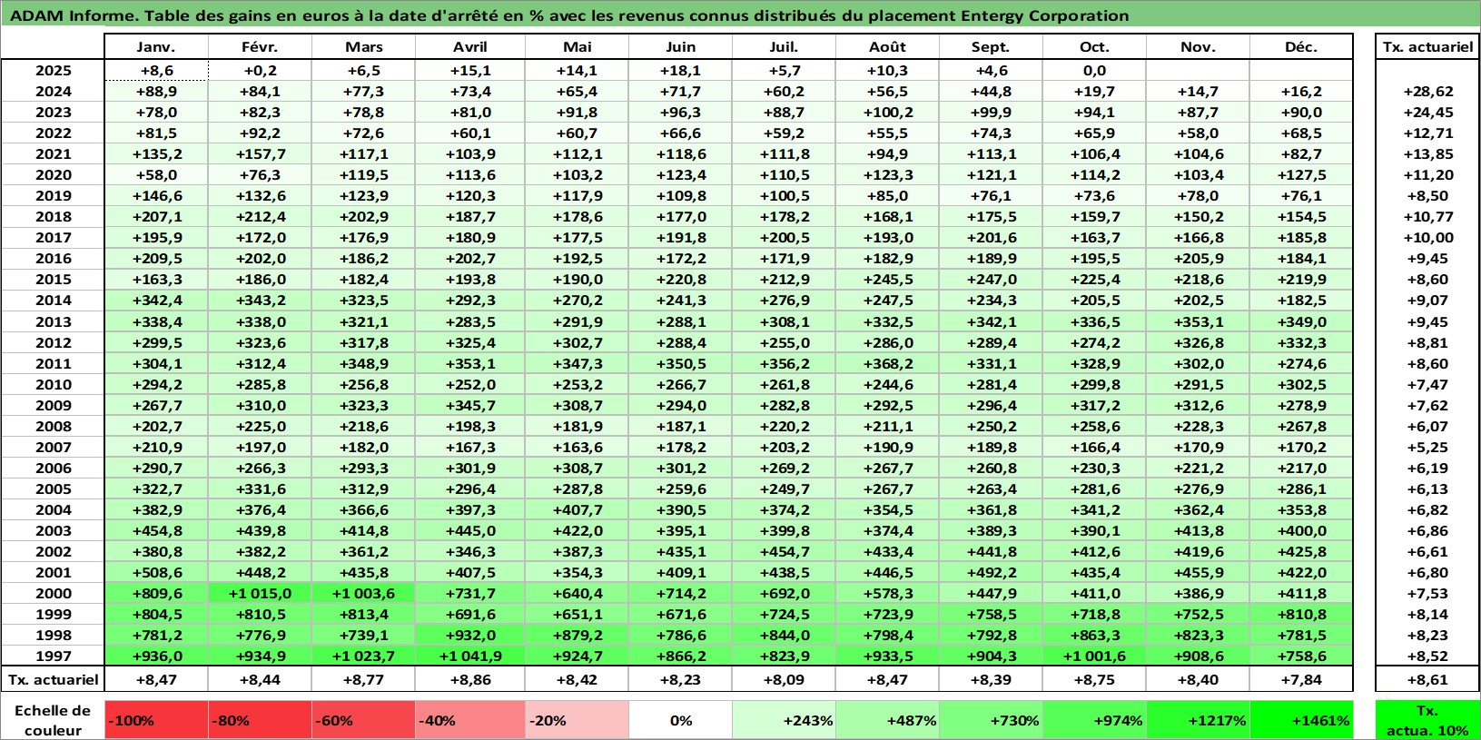
Task: Click +8,47 in the Janv. Tx. actuariel row
Action: [156, 679]
